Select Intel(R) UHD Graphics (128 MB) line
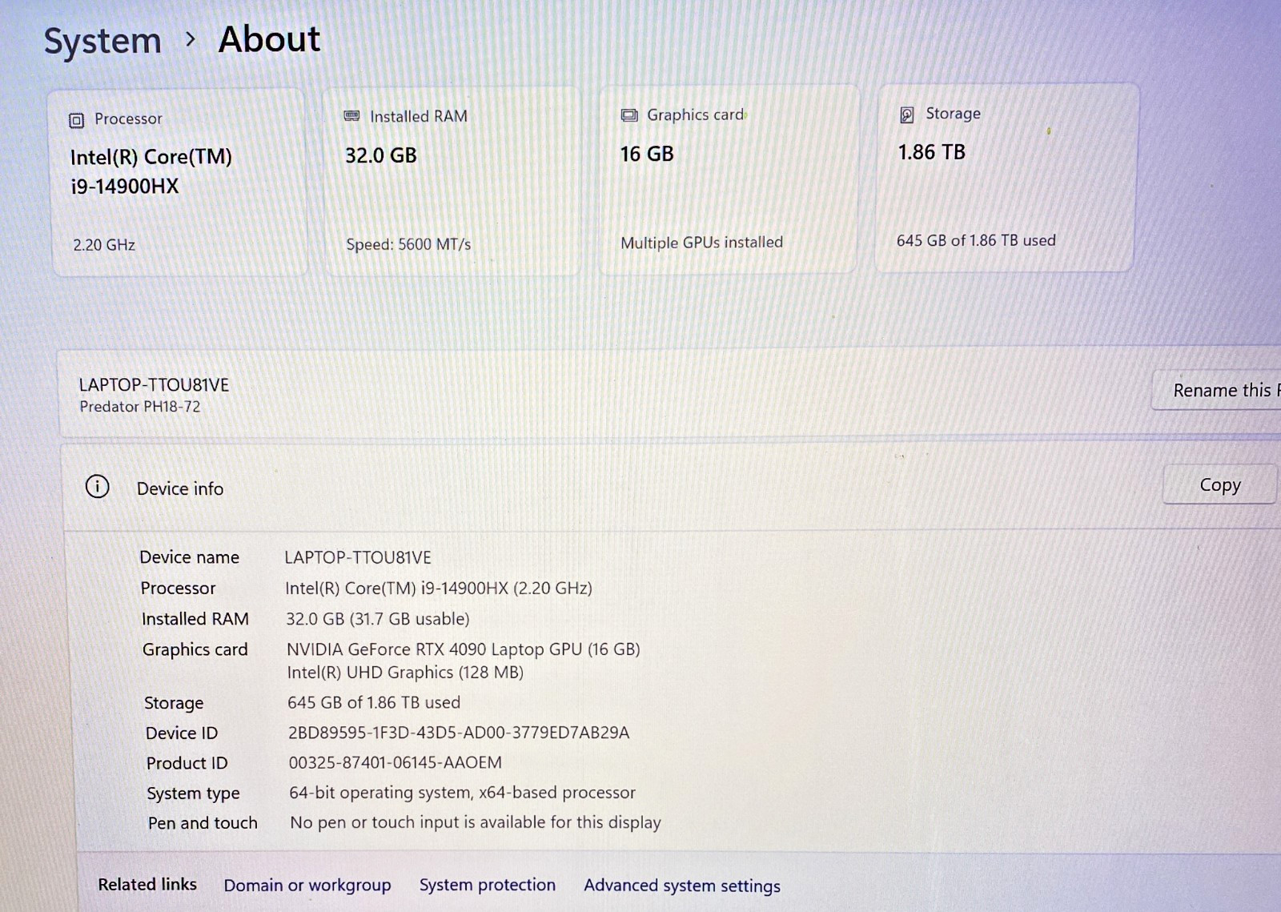The width and height of the screenshot is (1281, 912). pyautogui.click(x=405, y=673)
